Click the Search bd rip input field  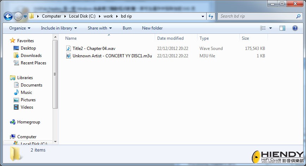coord(257,16)
